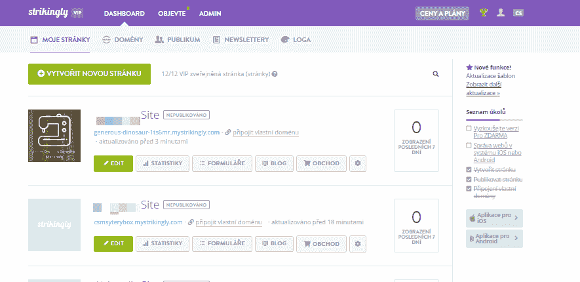
Task: Click the NEPUBLIKOVÁNO badge on csmsyterybox site
Action: point(186,205)
